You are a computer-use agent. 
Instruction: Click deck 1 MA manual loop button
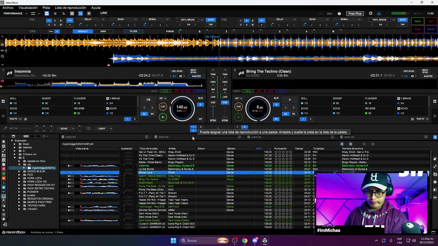pyautogui.click(x=152, y=114)
